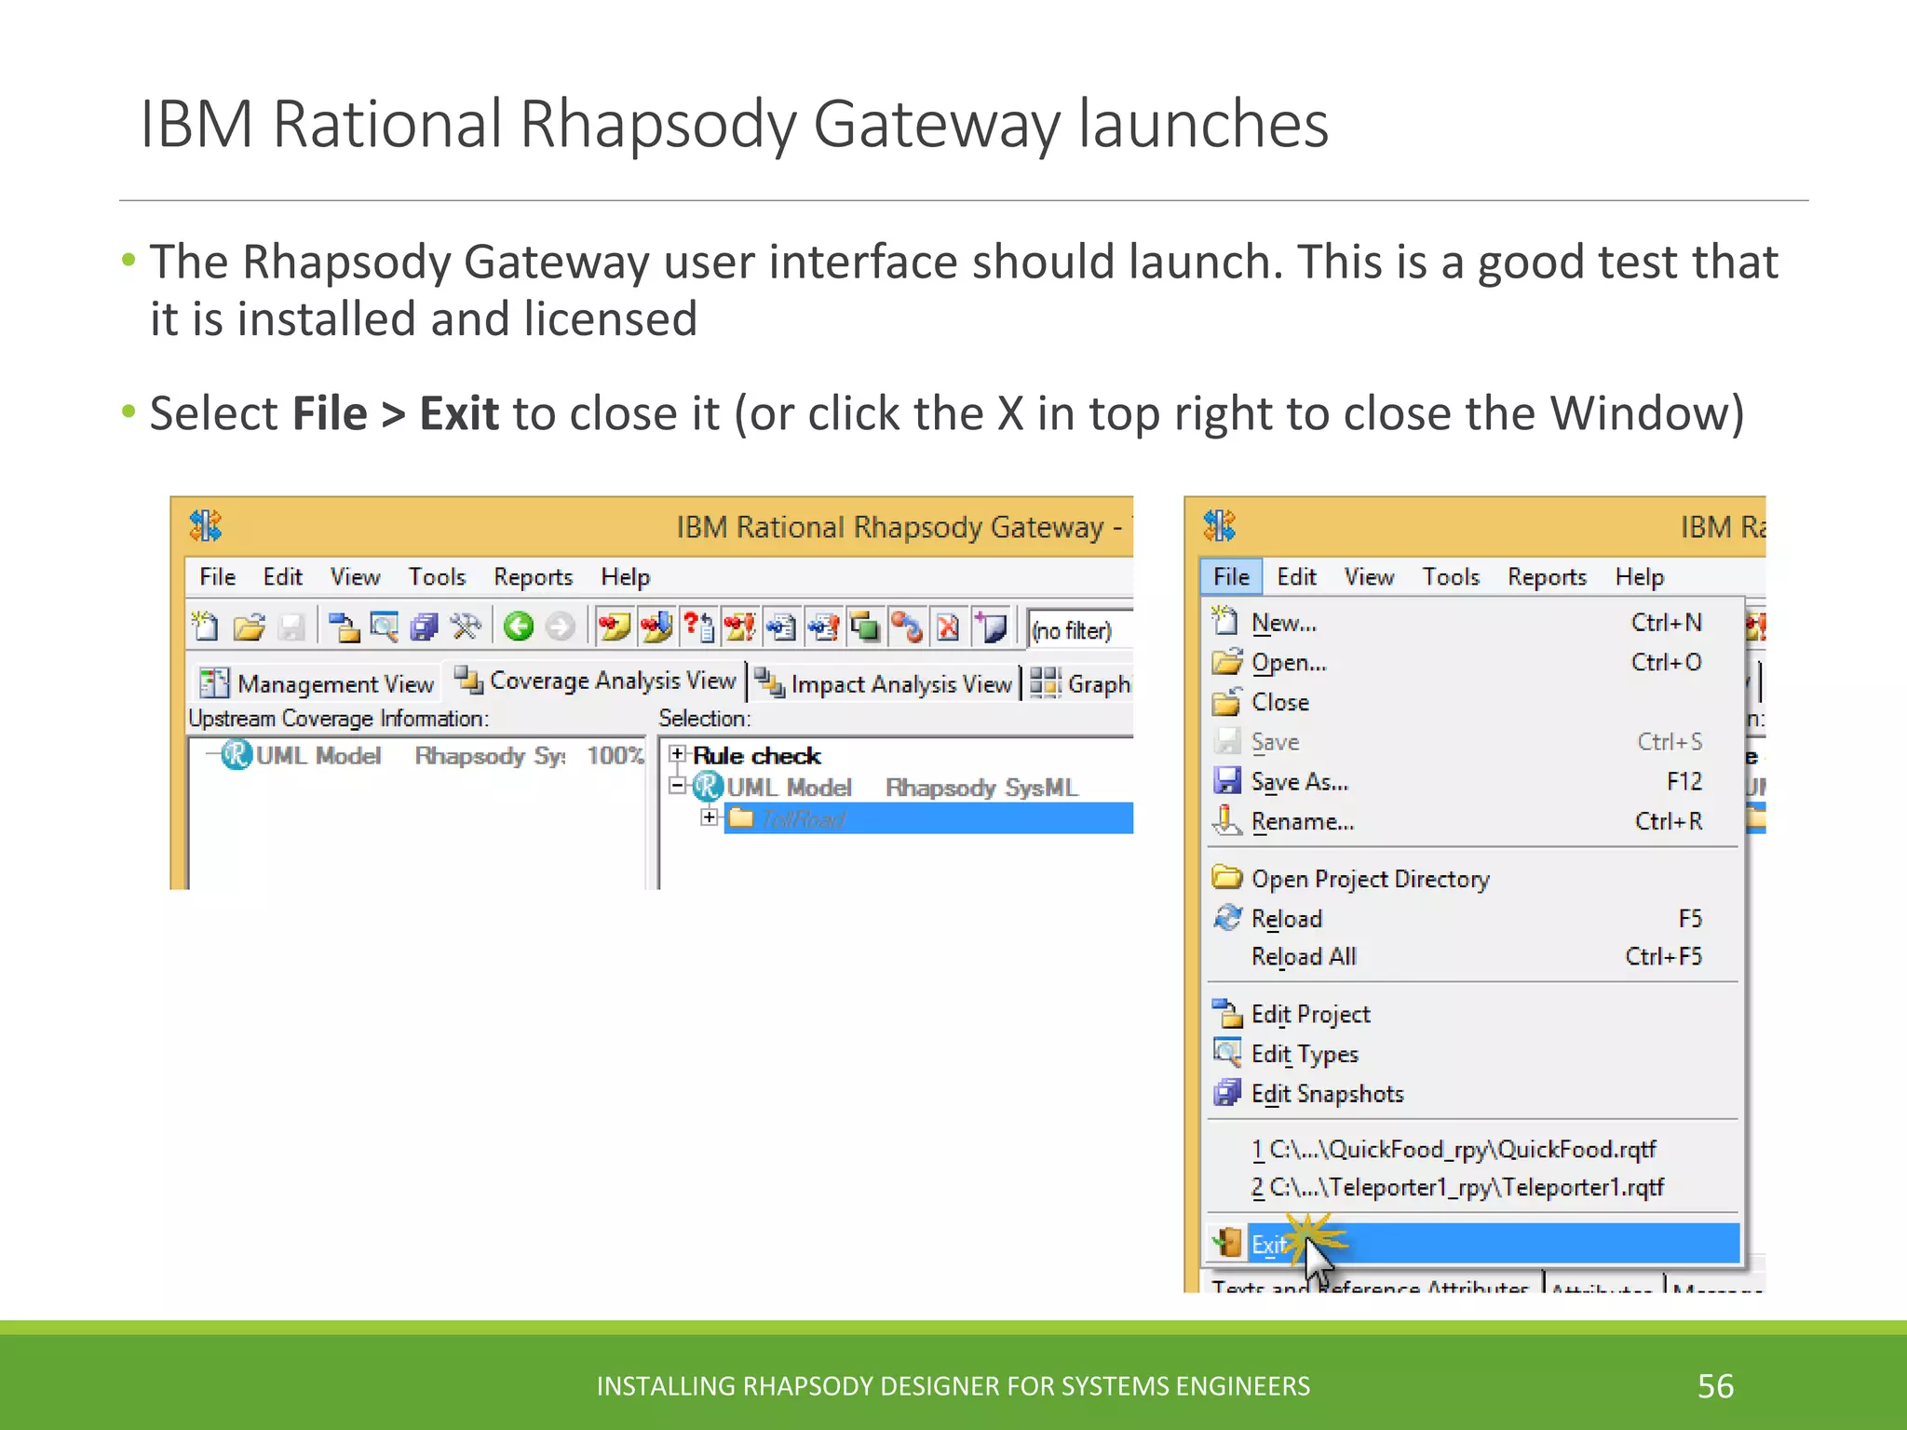This screenshot has height=1430, width=1907.
Task: Open View menu in left Gateway window
Action: (356, 577)
